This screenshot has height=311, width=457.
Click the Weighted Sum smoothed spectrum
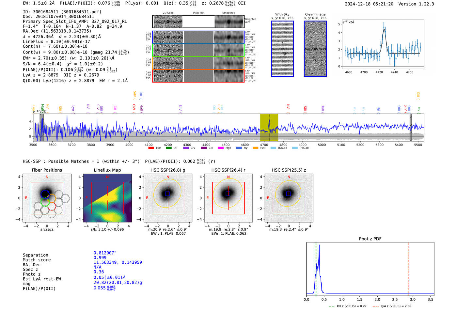(229, 22)
